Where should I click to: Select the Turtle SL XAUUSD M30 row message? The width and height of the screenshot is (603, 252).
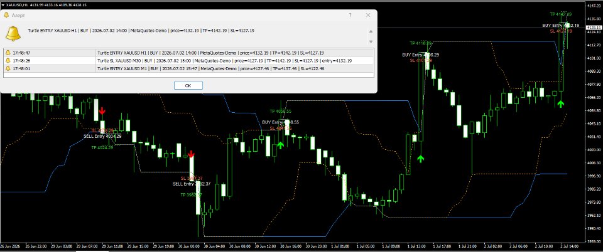click(x=224, y=61)
